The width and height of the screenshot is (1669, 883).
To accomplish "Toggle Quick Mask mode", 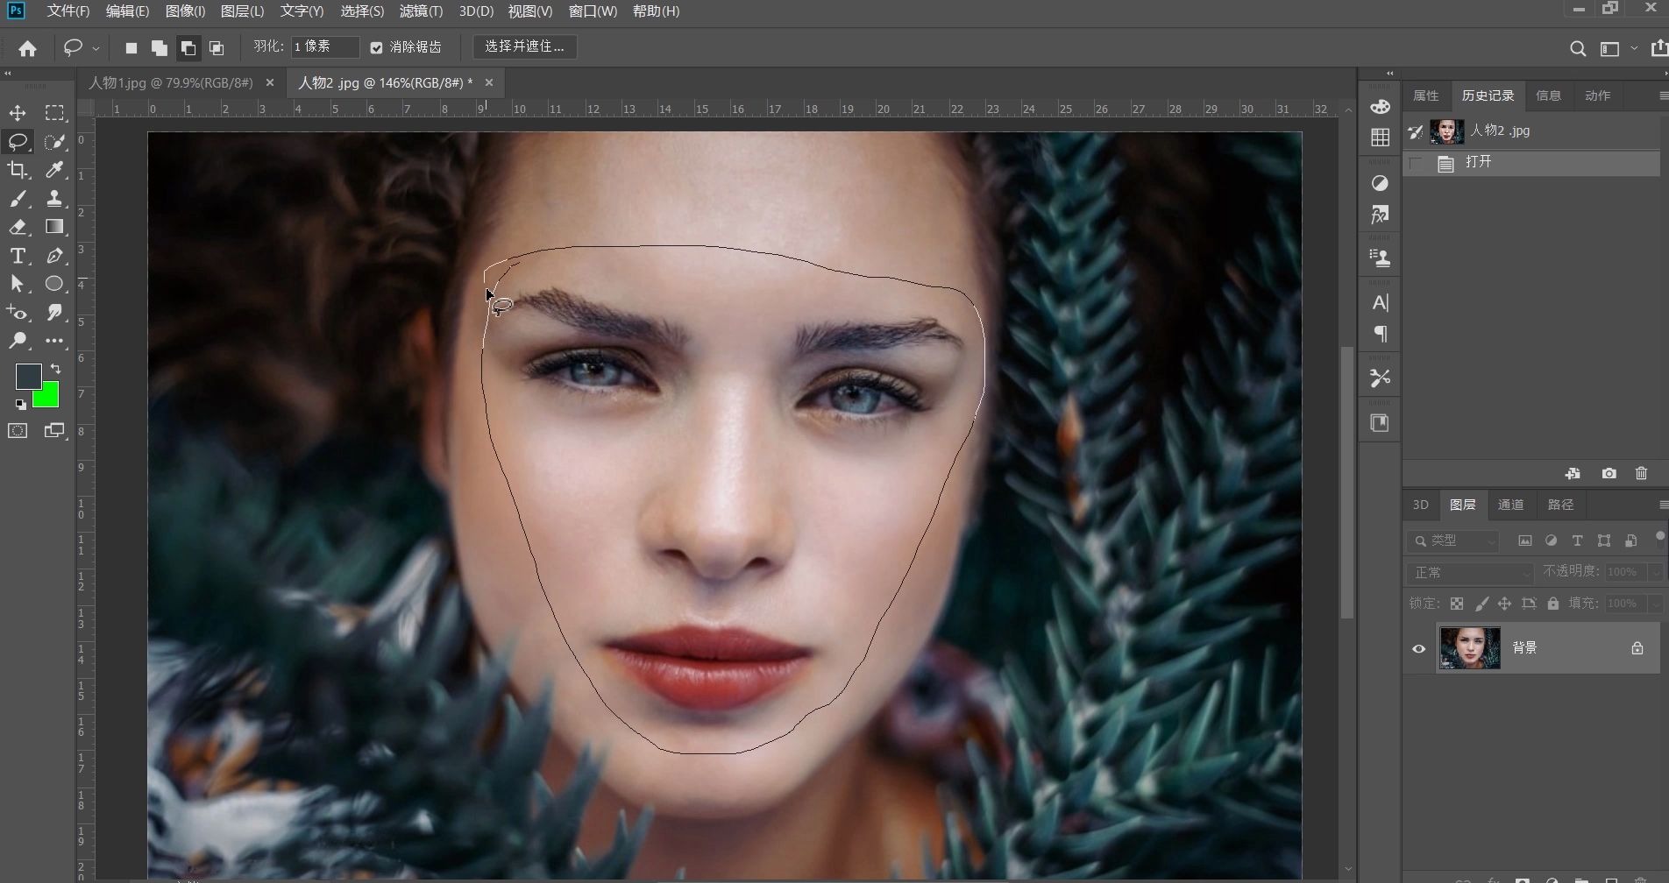I will click(x=18, y=430).
